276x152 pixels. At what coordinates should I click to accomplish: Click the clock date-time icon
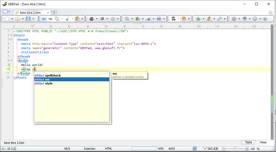(113, 19)
